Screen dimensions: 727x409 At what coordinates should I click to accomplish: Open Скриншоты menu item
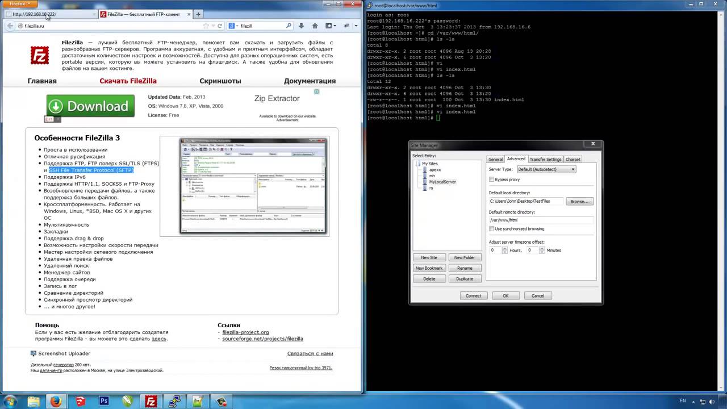click(220, 81)
